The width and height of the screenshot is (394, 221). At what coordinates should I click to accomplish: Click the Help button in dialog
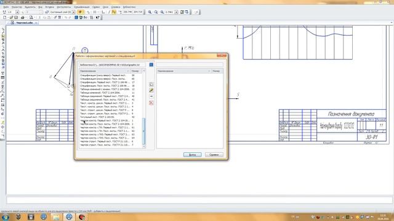point(214,155)
